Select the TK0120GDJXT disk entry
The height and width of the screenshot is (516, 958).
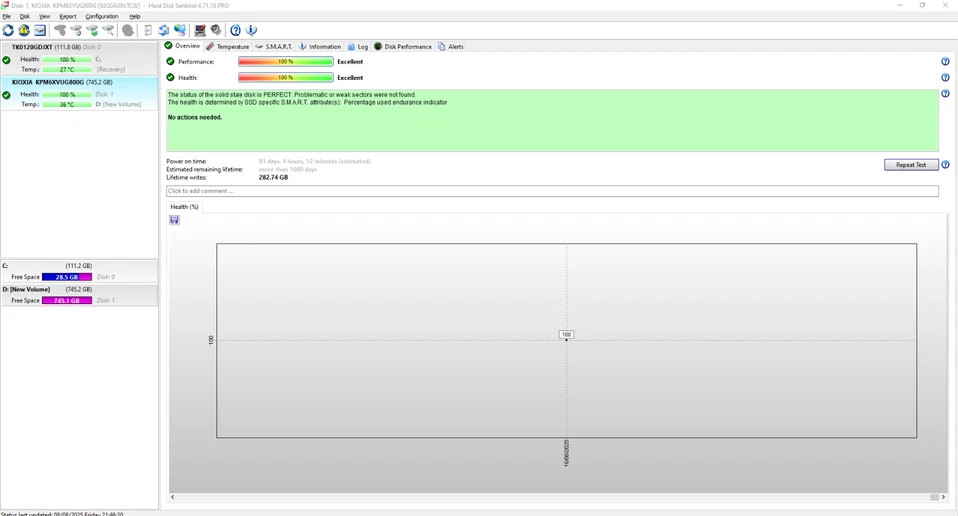tap(79, 58)
